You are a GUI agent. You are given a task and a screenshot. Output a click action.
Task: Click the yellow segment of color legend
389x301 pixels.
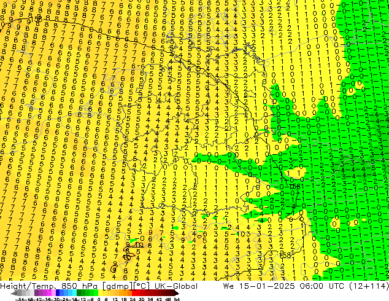100,293
